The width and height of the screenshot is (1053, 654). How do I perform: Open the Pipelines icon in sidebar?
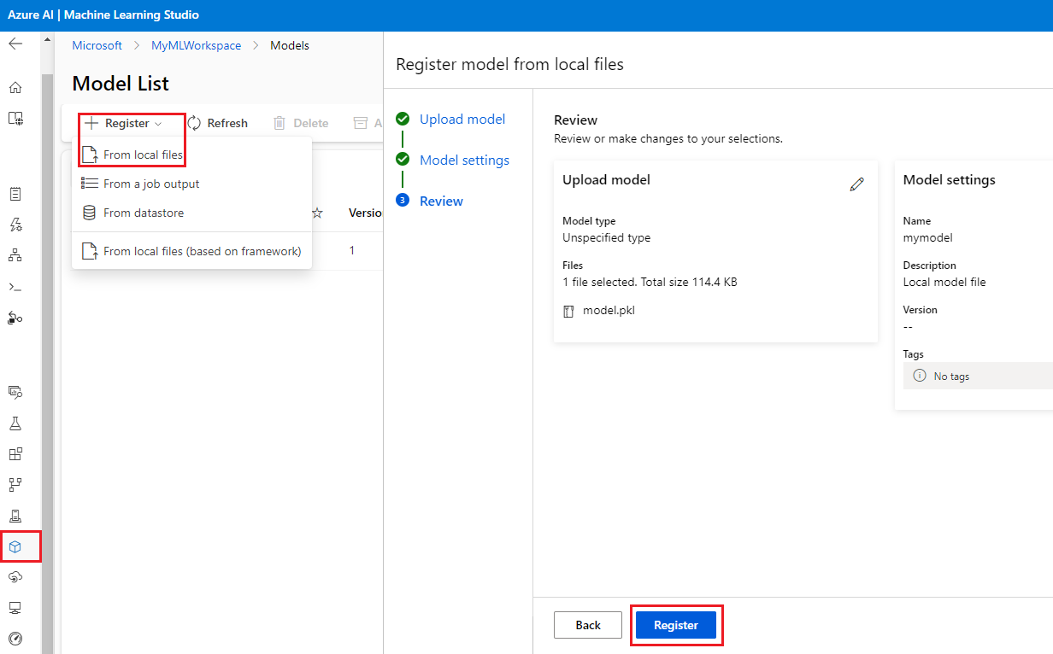[15, 485]
